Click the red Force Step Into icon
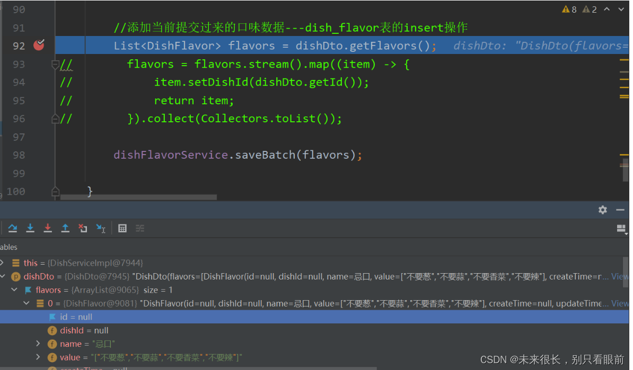The width and height of the screenshot is (633, 370). 48,229
